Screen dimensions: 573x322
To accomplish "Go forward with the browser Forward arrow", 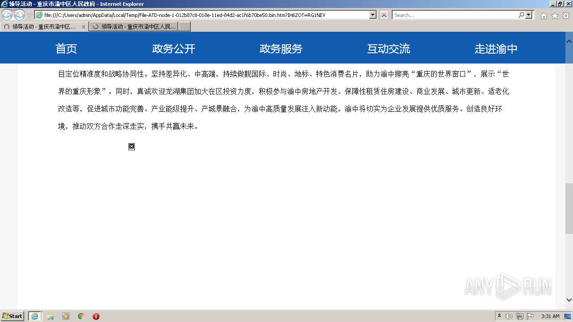I will point(19,15).
